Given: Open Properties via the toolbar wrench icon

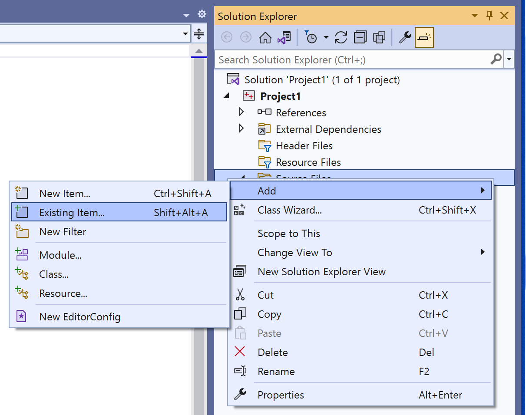Looking at the screenshot, I should point(405,38).
